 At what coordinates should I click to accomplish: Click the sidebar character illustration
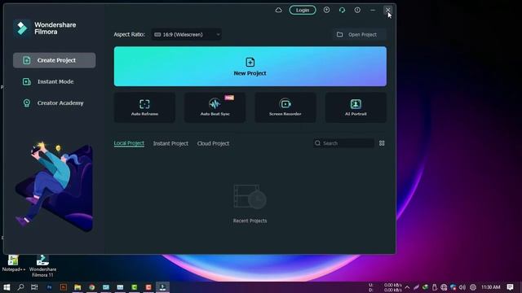(x=55, y=186)
